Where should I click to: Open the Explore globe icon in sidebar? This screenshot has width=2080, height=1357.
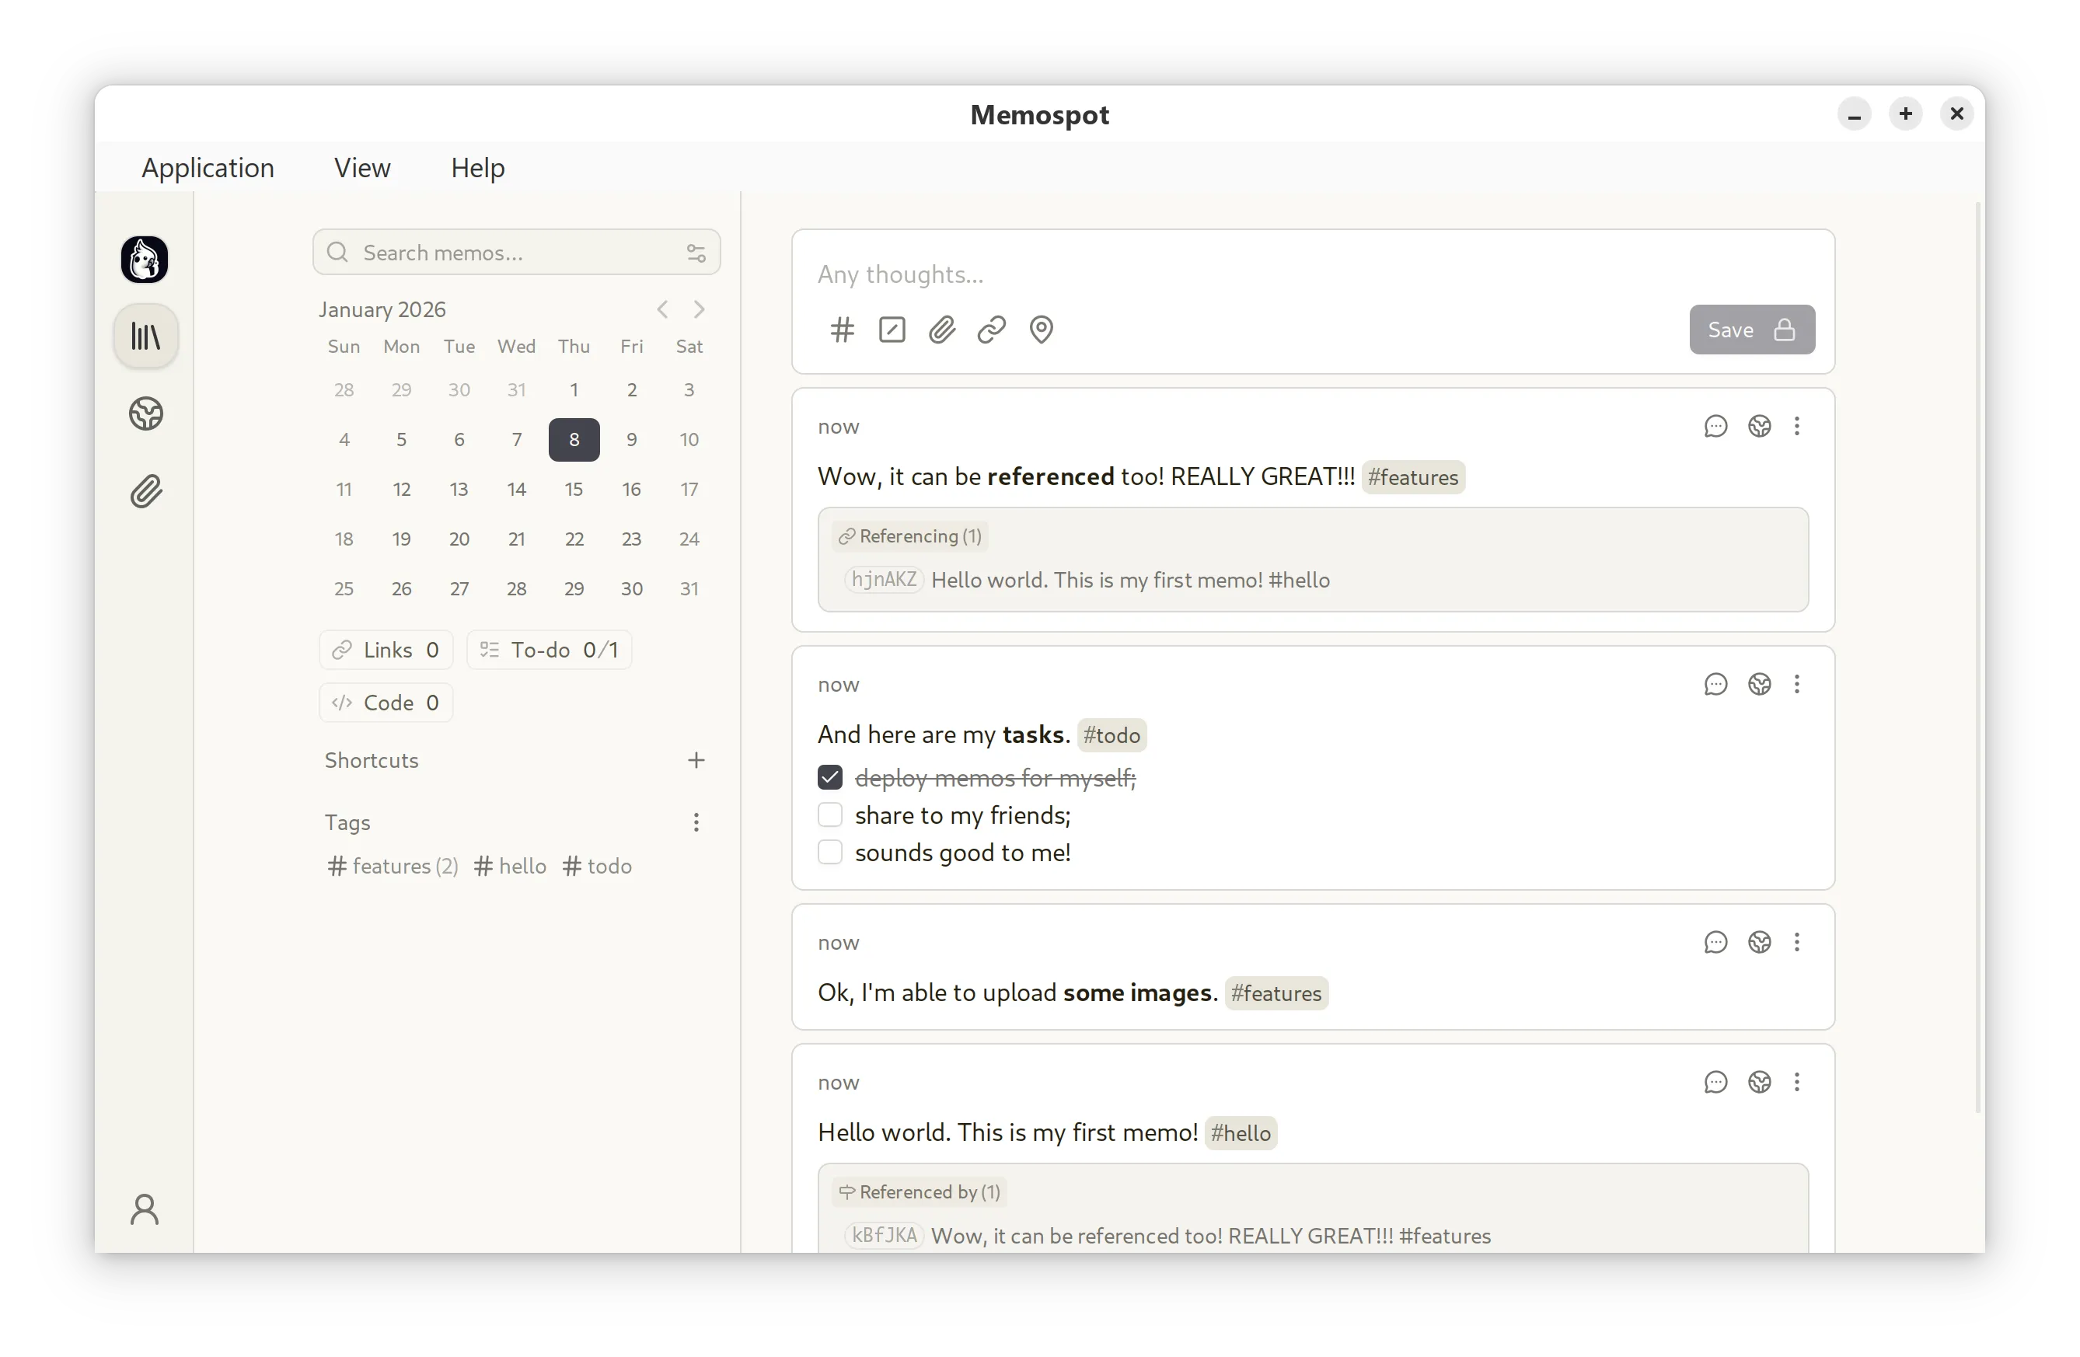pos(146,413)
